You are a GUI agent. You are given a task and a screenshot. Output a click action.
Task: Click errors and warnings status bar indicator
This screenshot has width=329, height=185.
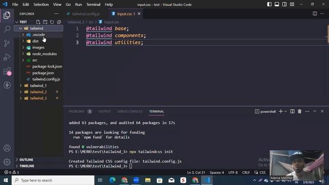tap(12, 172)
